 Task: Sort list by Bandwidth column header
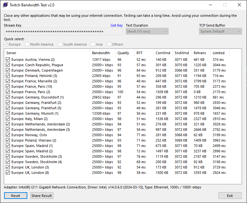101,53
